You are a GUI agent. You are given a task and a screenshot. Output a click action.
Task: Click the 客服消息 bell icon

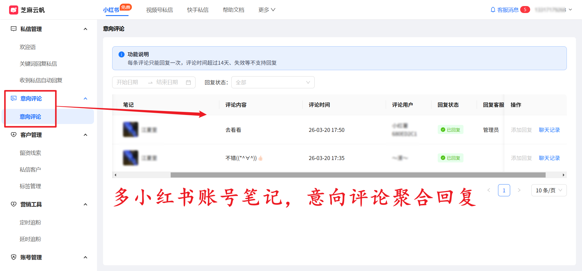click(493, 10)
